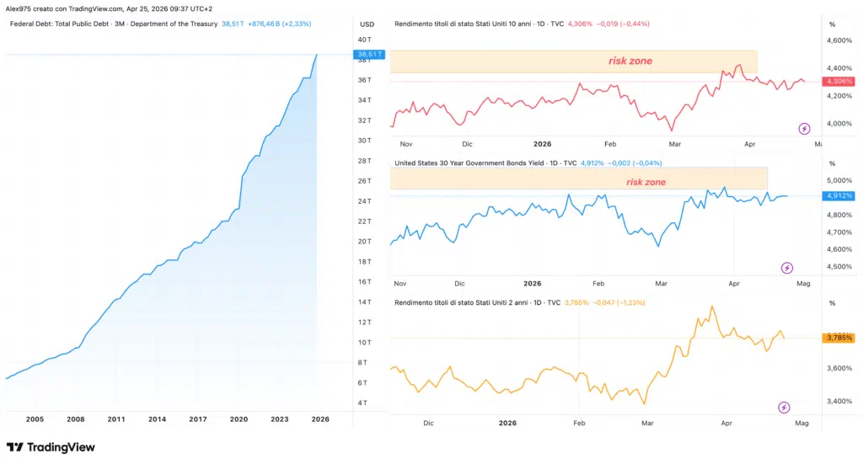Click the % unit label on the 10-year chart
Viewport: 863px width, 464px height.
click(x=831, y=24)
